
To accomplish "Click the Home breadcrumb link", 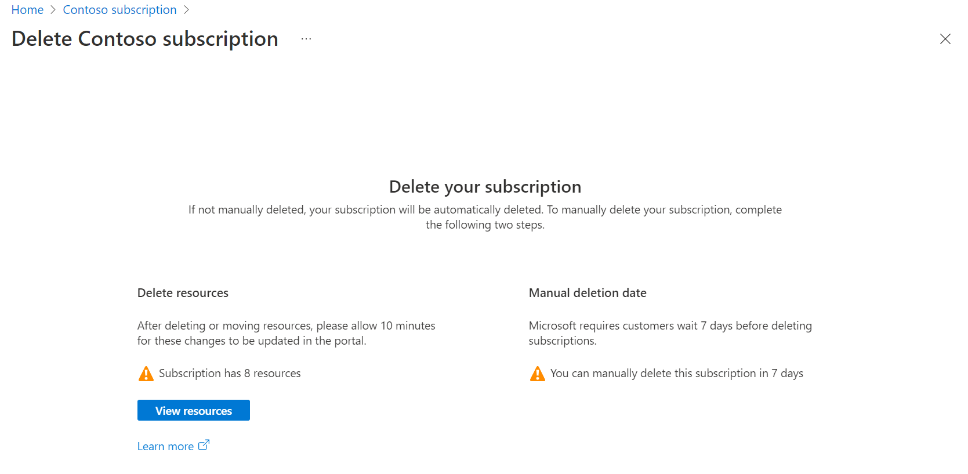I will click(27, 10).
